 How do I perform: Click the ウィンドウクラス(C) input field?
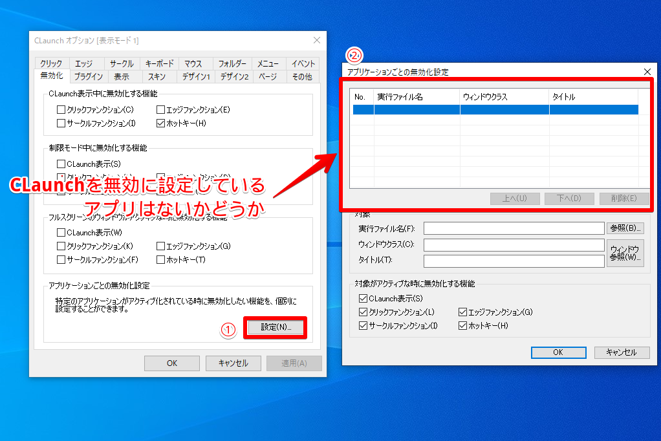coord(514,244)
